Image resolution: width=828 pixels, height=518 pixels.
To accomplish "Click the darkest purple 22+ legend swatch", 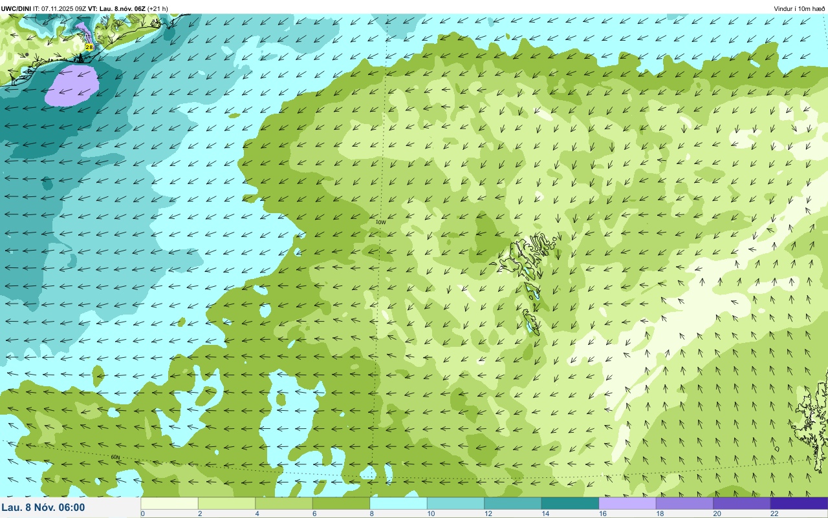I will (x=799, y=503).
